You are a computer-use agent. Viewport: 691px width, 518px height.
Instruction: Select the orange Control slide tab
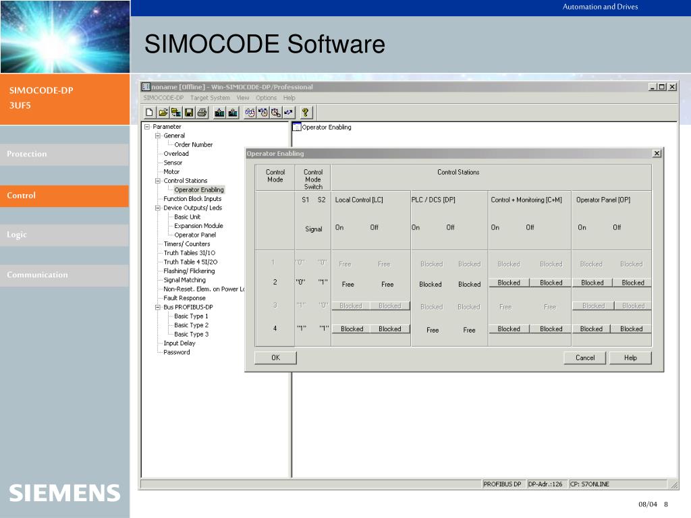(x=64, y=196)
